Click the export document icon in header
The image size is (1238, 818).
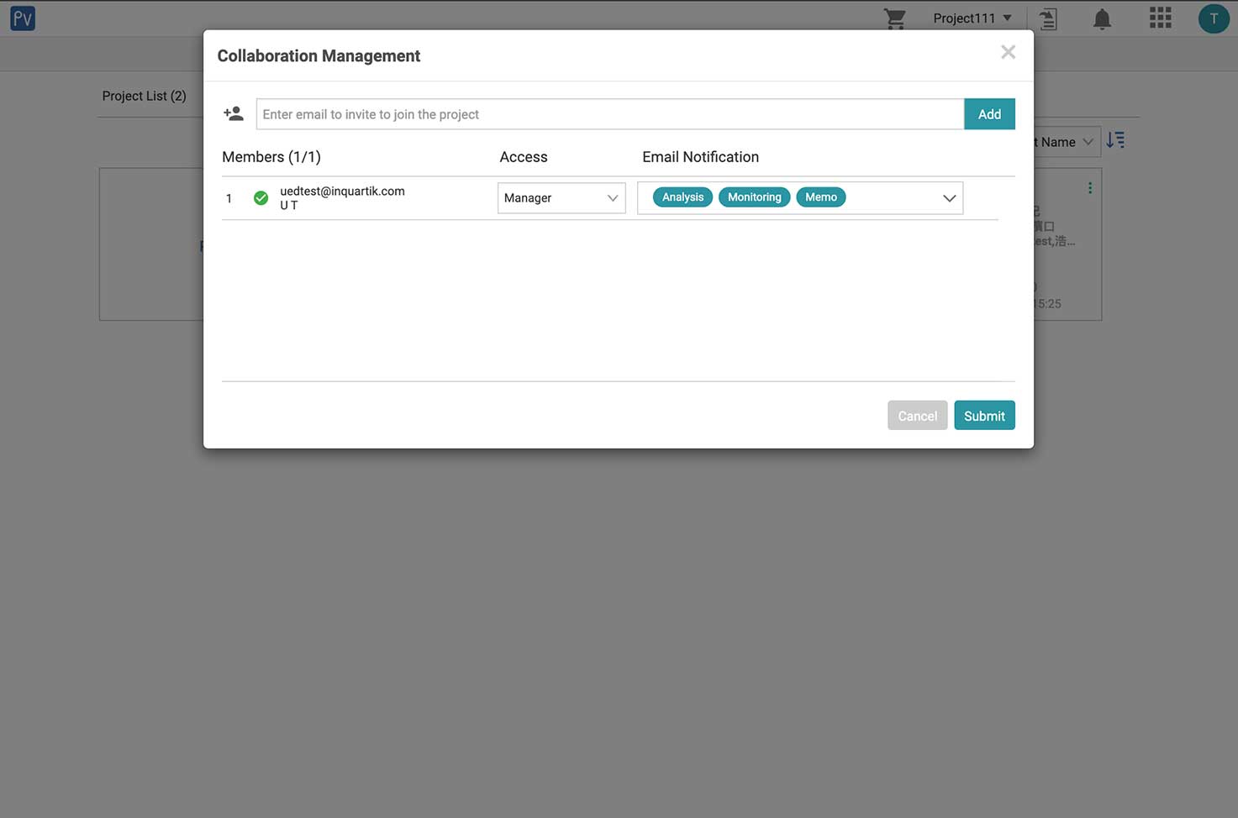coord(1048,18)
